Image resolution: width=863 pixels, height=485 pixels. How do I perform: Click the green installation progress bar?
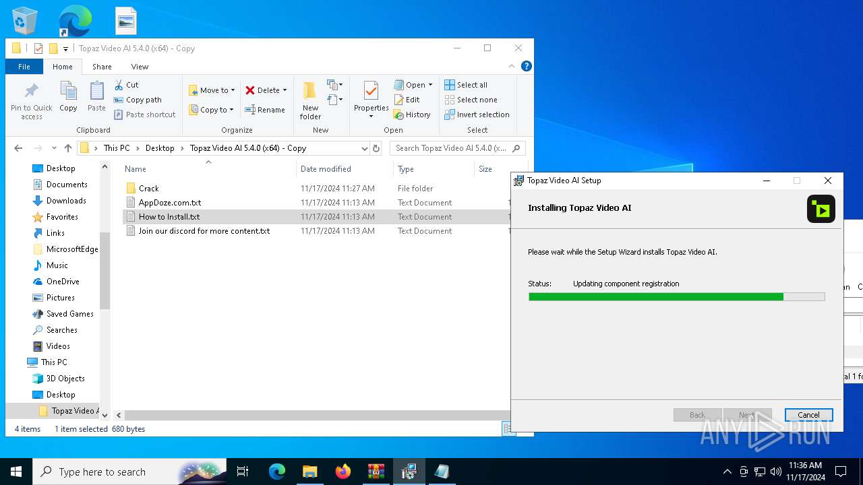676,296
